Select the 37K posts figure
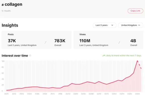The width and height of the screenshot is (145, 100). tap(12, 41)
